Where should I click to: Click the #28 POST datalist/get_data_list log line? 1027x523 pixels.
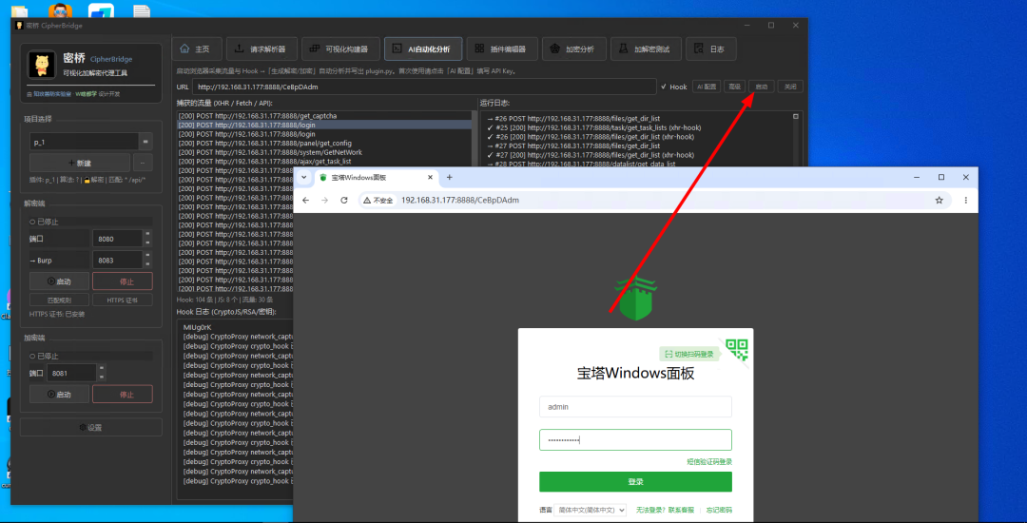tap(582, 164)
